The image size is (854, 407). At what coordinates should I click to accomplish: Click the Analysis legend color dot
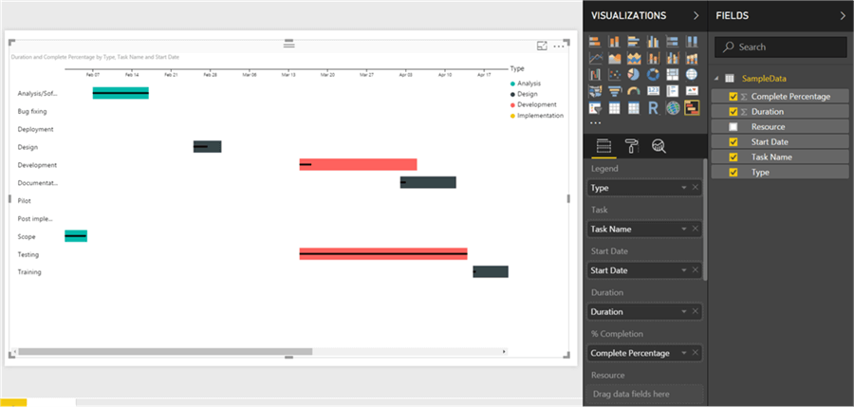point(512,83)
